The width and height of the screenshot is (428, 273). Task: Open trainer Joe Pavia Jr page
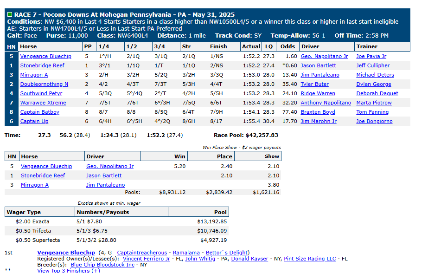[x=371, y=56]
